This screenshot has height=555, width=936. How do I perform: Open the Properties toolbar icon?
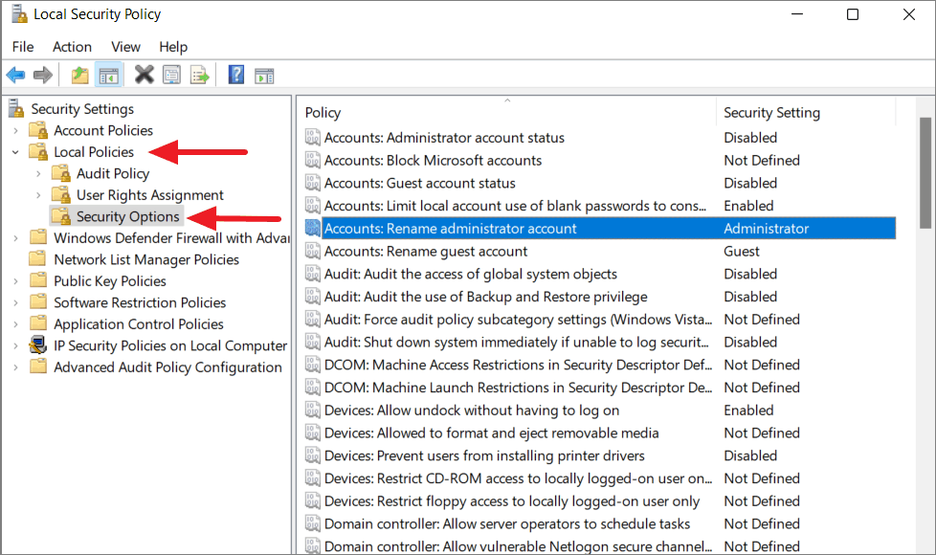pyautogui.click(x=171, y=76)
